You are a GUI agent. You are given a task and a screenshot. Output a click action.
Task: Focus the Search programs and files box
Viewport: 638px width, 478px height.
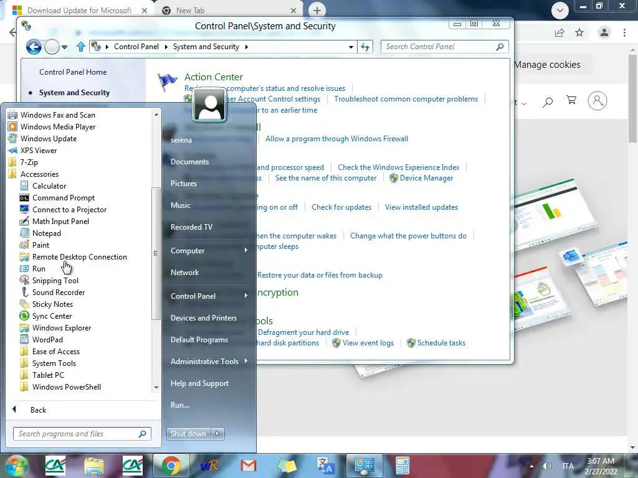tap(82, 434)
